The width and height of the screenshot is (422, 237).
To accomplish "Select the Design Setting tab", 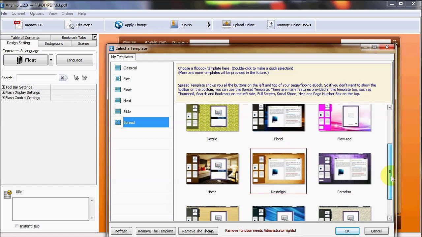I will pyautogui.click(x=18, y=43).
